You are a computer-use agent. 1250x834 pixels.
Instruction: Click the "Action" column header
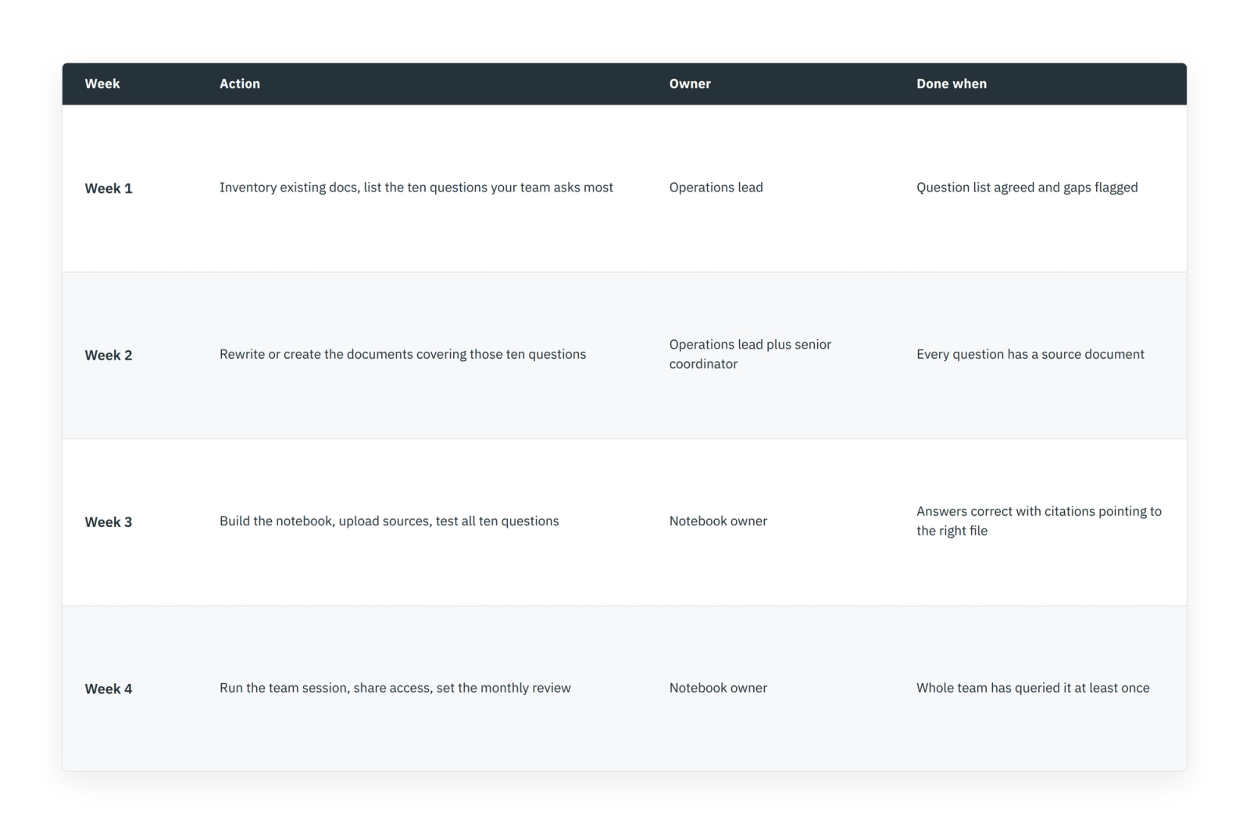[x=240, y=84]
